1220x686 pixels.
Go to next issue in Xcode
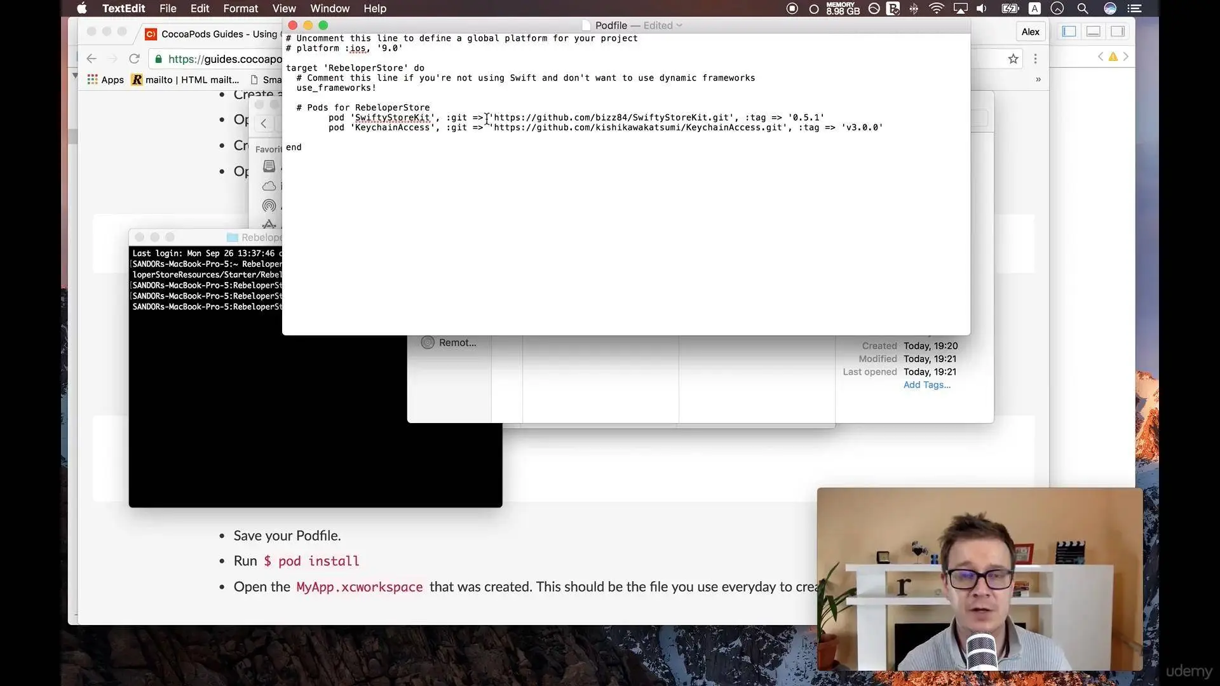1125,57
